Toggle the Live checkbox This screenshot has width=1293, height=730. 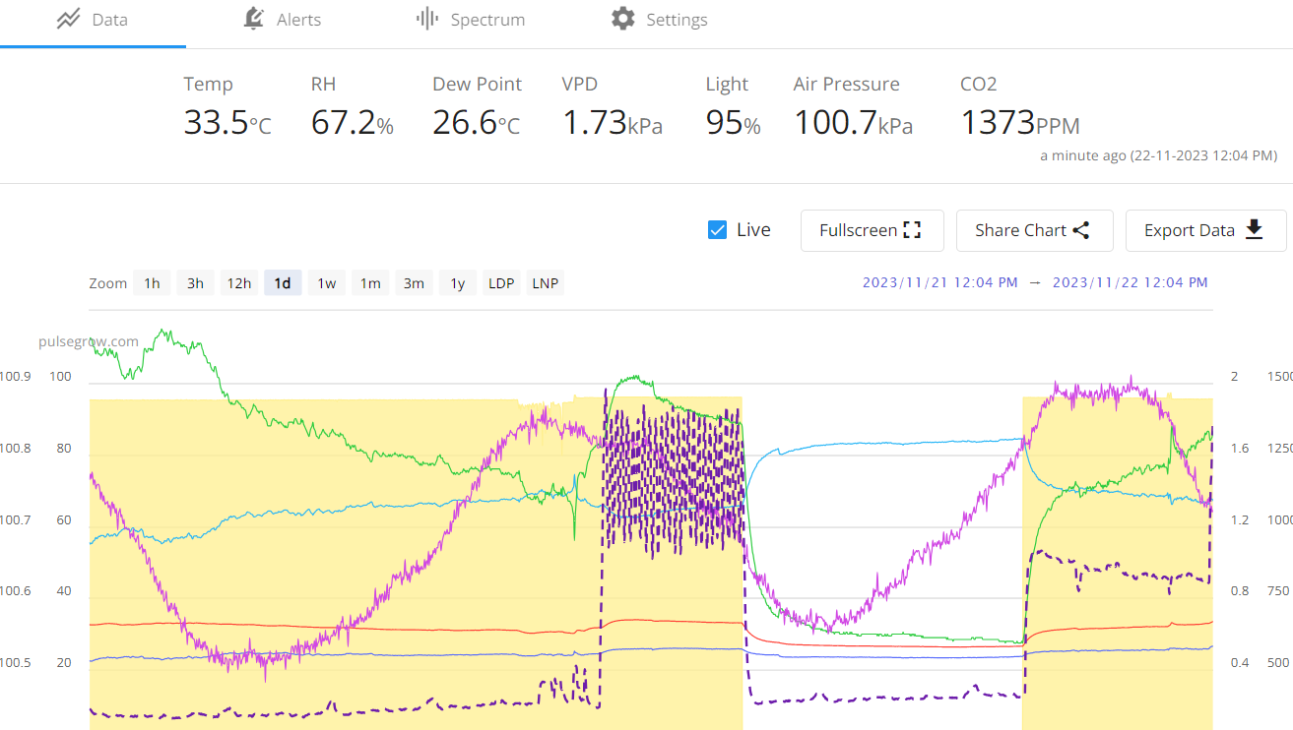coord(717,230)
